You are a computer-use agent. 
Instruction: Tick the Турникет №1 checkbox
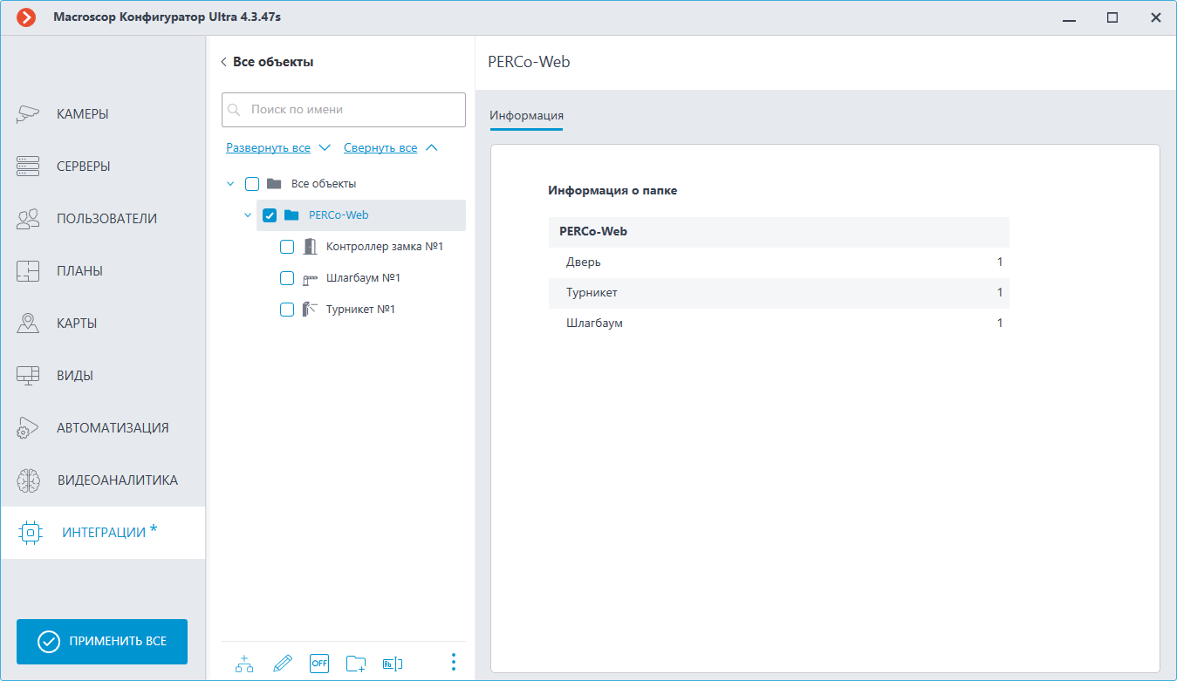click(x=287, y=310)
